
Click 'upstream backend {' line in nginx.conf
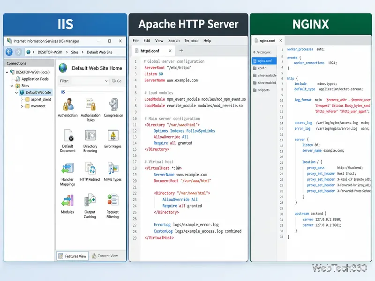tap(310, 214)
